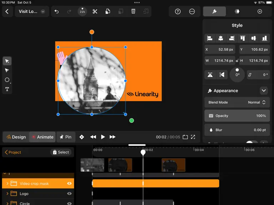This screenshot has width=274, height=205.
Task: Open the more options ellipsis menu
Action: coord(192,11)
